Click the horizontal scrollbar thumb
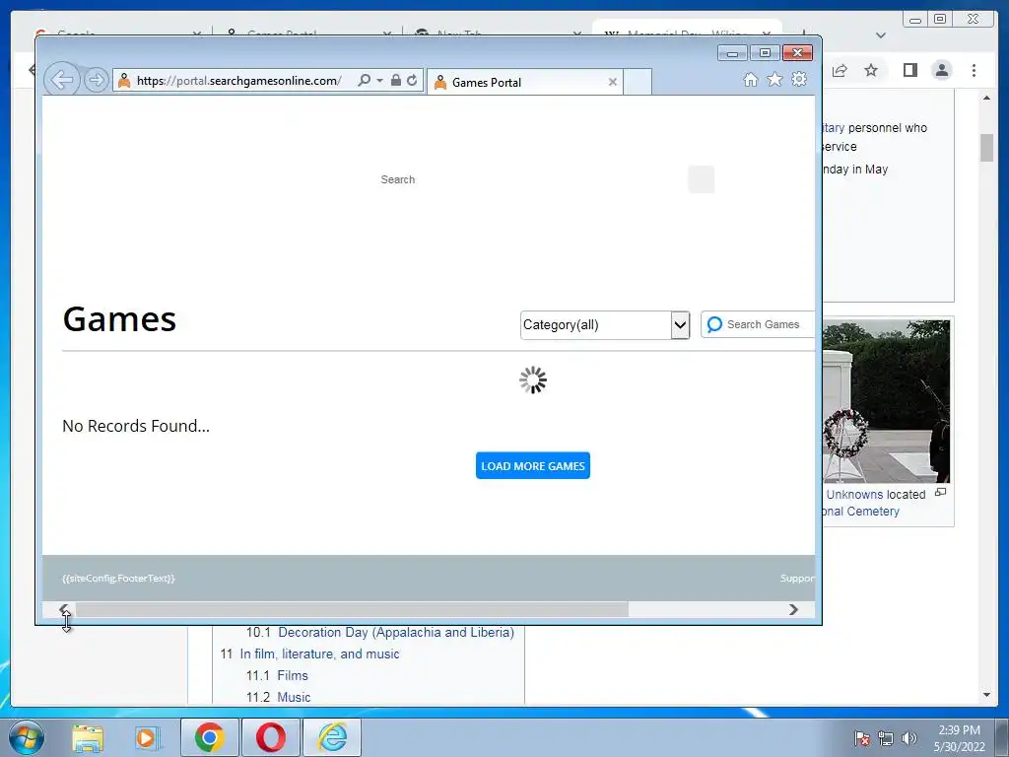 click(x=352, y=609)
